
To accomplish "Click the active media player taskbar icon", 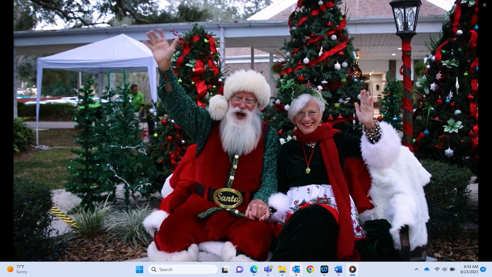I will click(x=352, y=269).
